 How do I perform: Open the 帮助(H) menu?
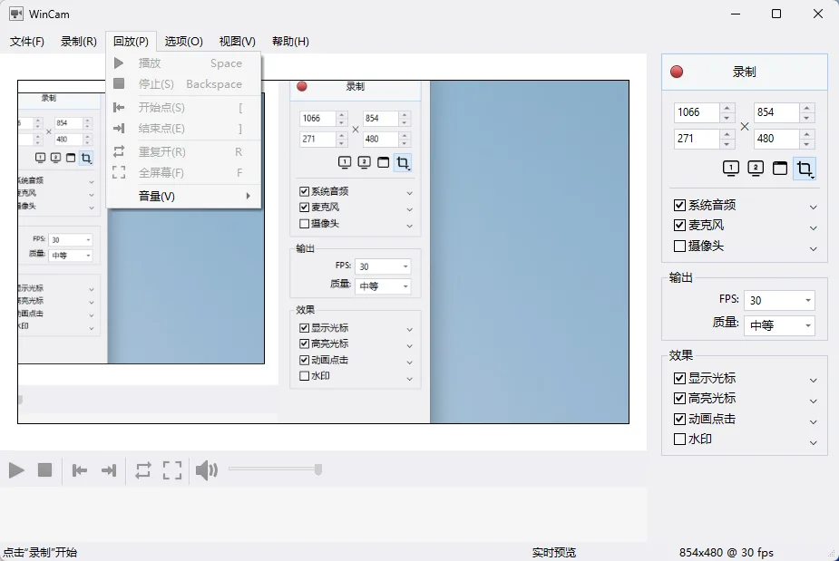[x=290, y=41]
